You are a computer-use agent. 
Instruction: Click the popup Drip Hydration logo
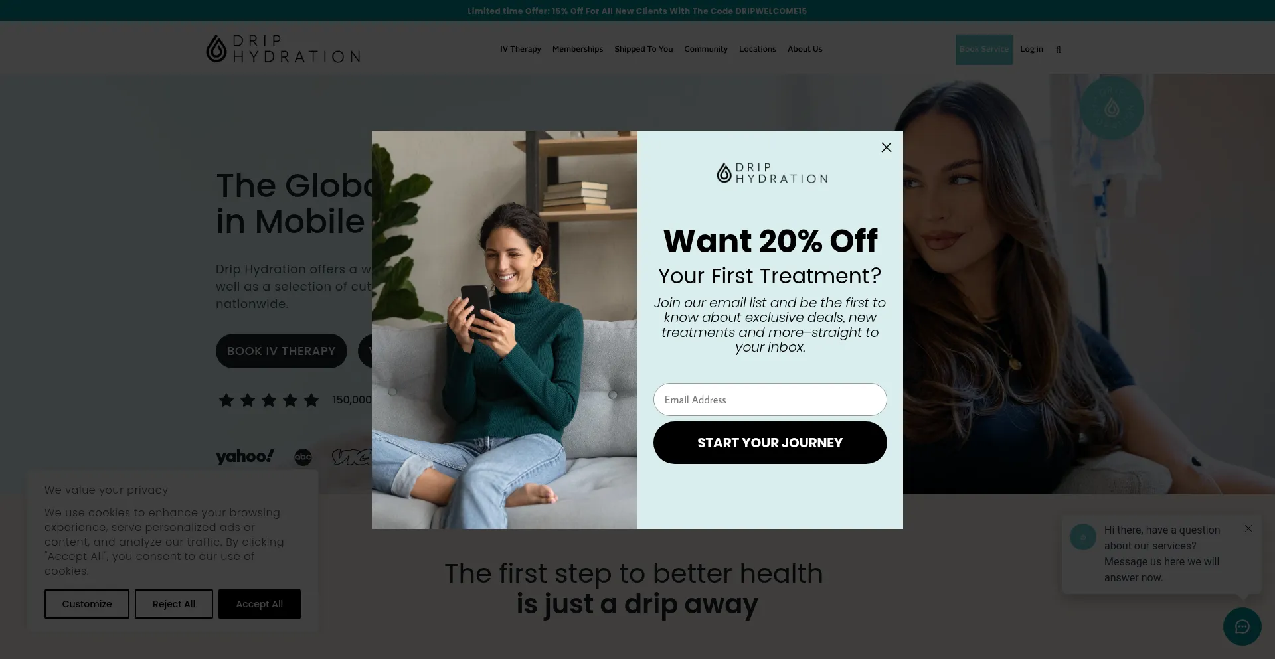[x=772, y=173]
